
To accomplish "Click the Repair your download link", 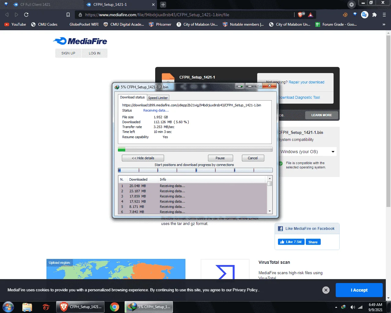I will (306, 82).
